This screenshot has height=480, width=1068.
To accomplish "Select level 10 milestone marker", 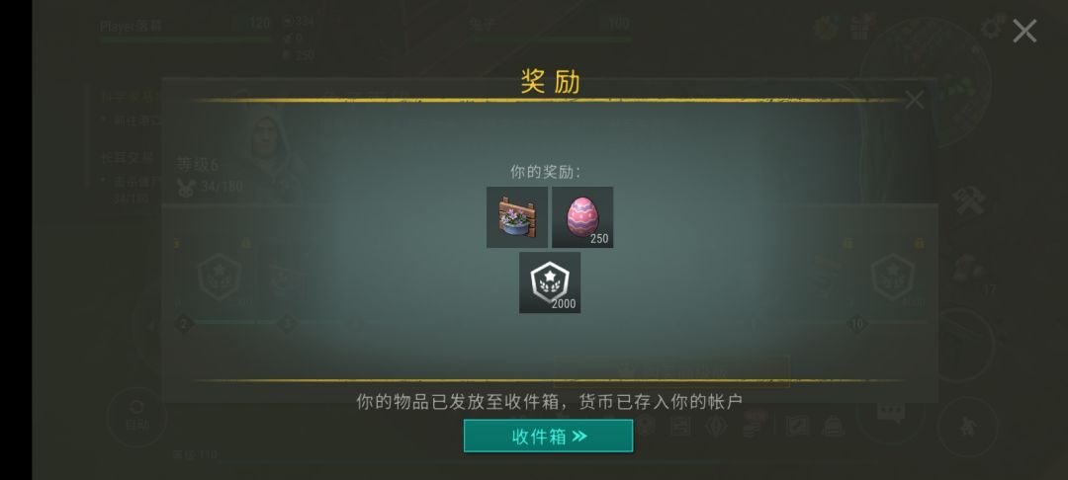I will 856,324.
